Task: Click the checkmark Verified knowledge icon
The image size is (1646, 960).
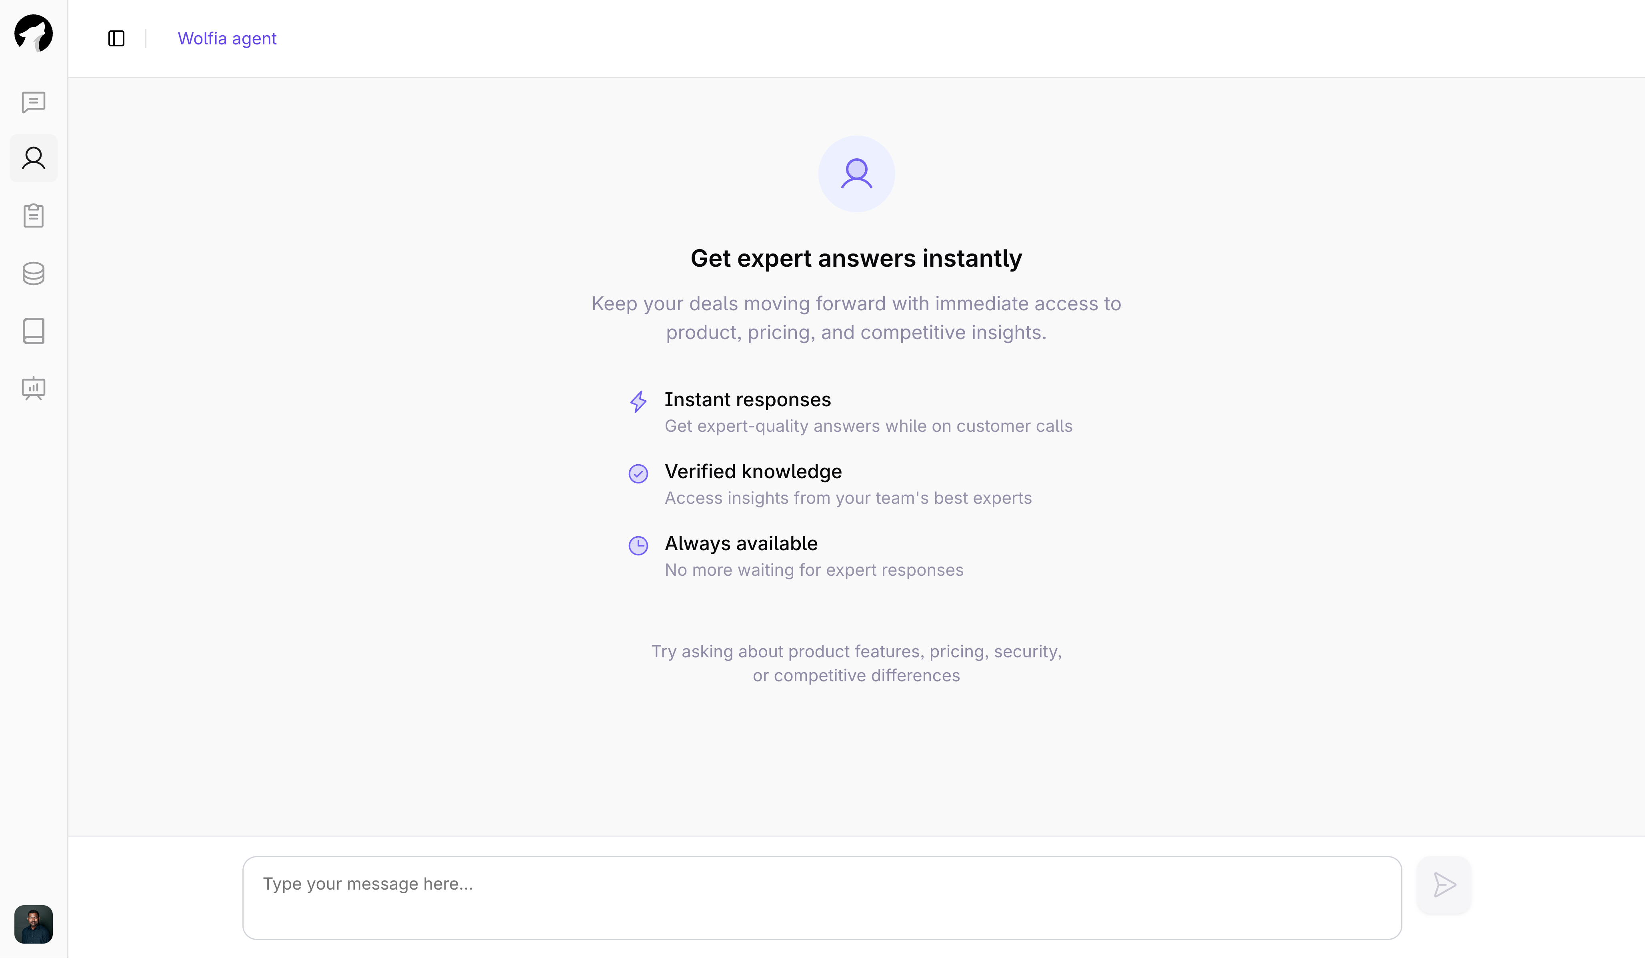Action: pyautogui.click(x=638, y=473)
